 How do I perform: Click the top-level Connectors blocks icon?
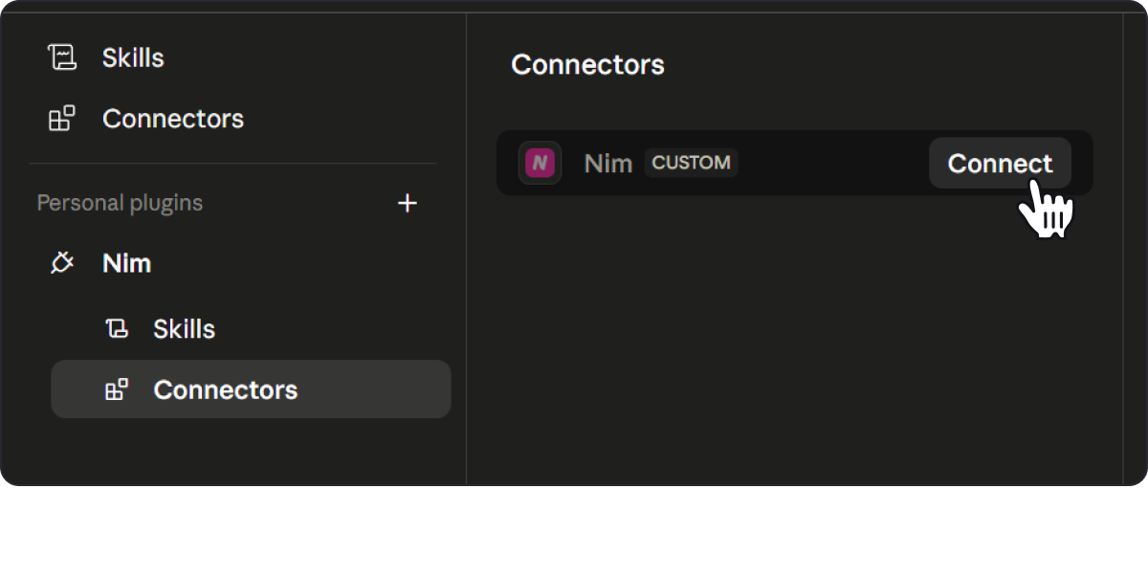(62, 119)
